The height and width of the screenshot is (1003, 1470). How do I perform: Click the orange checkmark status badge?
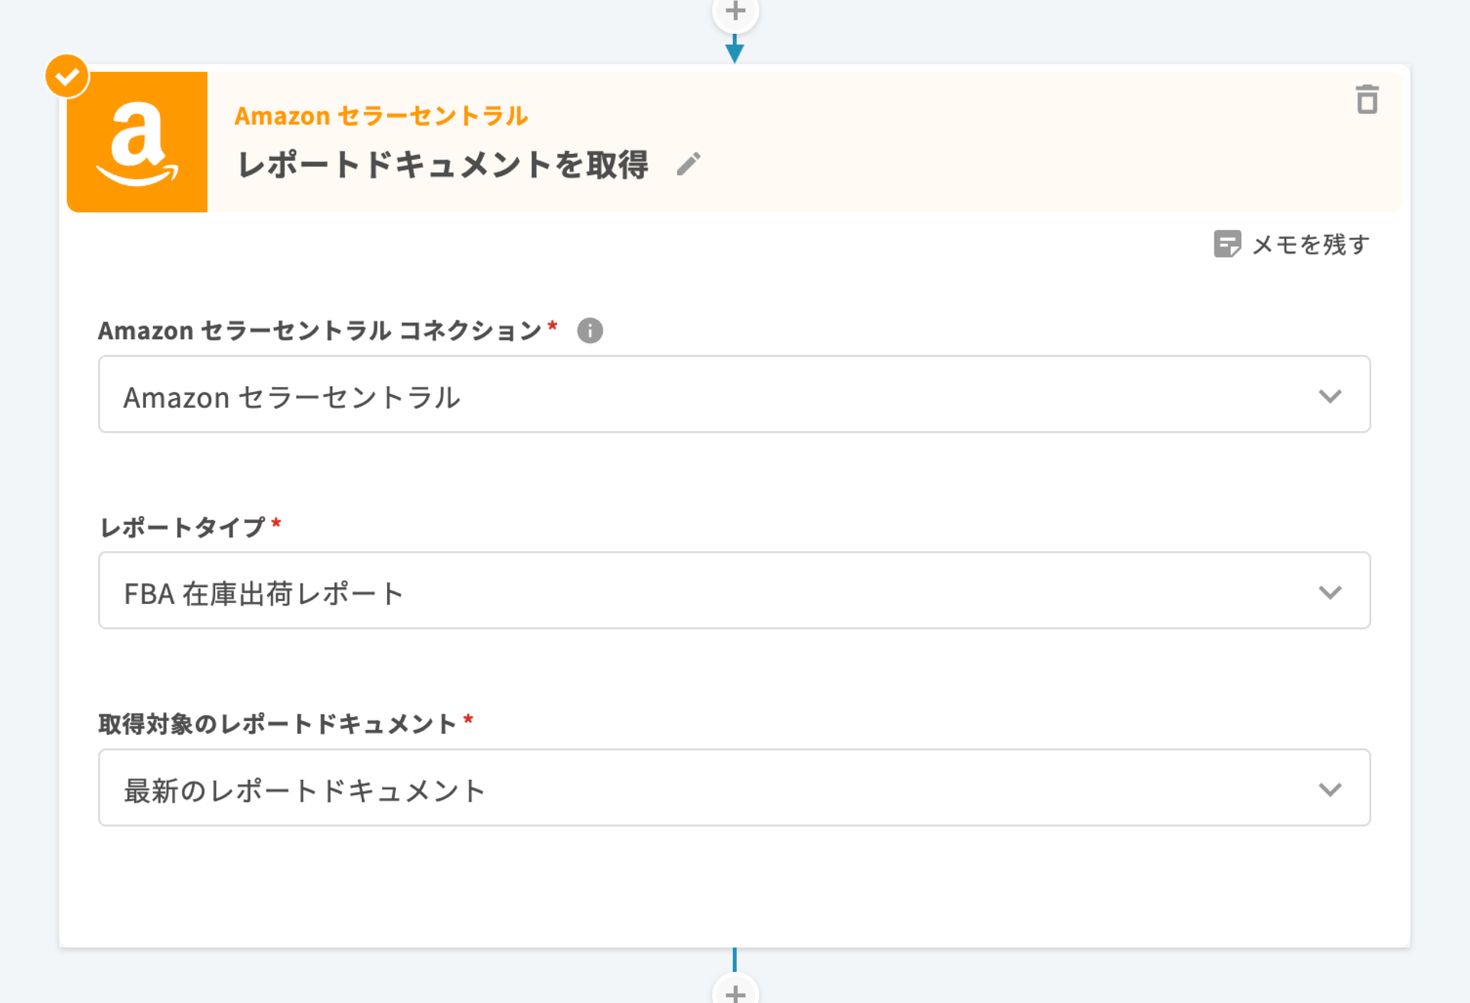(x=67, y=76)
